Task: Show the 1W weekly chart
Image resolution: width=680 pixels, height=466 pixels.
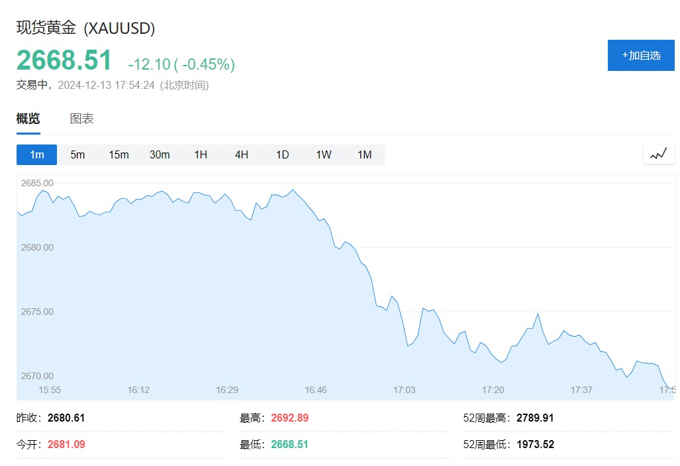Action: [323, 154]
